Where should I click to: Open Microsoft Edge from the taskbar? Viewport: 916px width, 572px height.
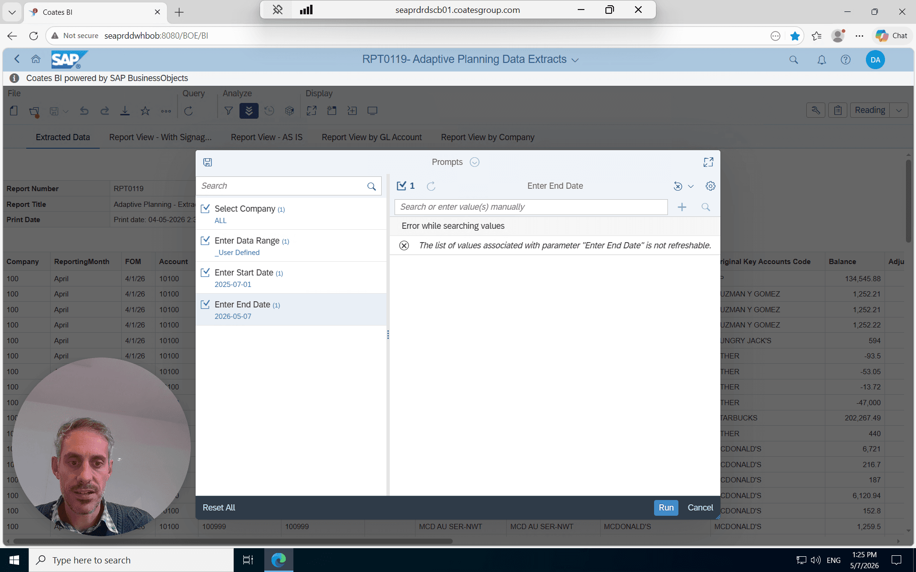(279, 560)
